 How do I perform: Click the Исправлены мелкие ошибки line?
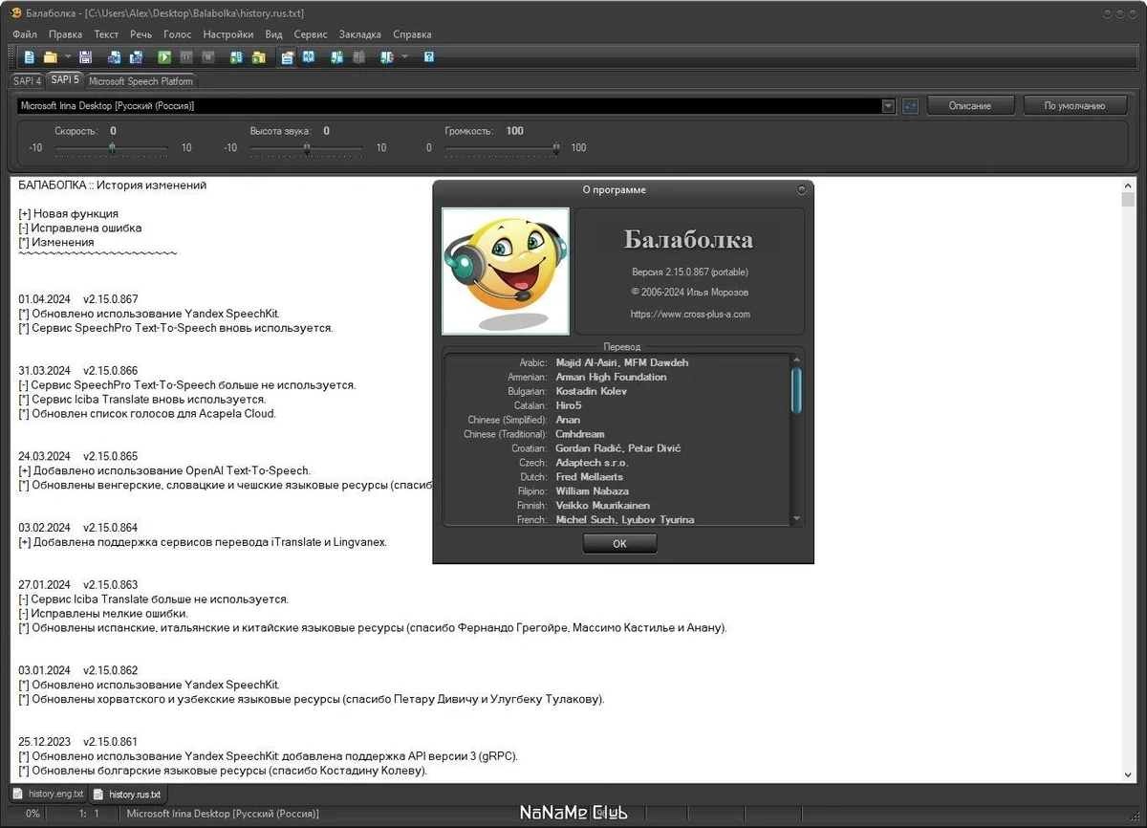click(x=103, y=614)
